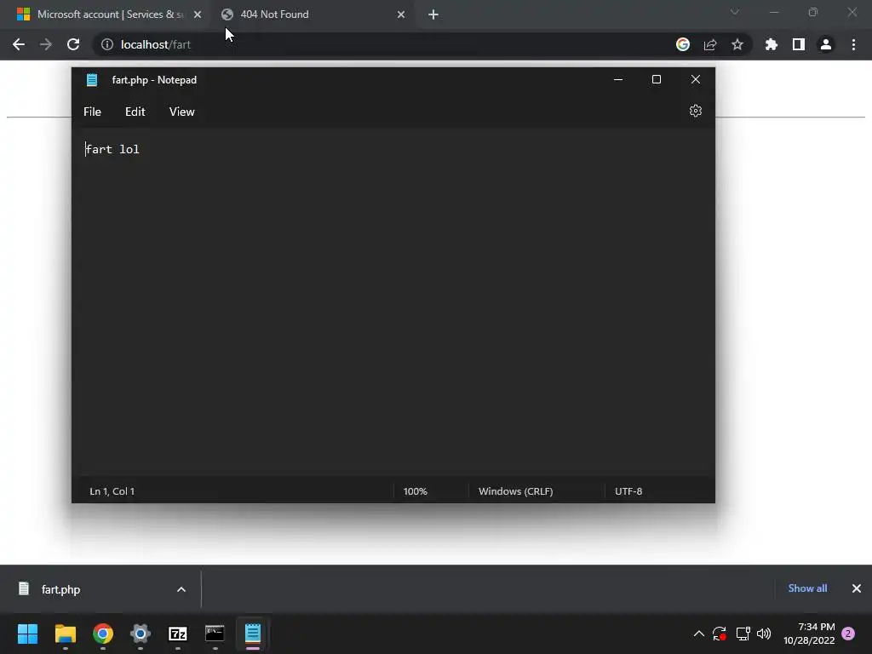Share this page icon in Chrome
872x654 pixels.
point(710,44)
